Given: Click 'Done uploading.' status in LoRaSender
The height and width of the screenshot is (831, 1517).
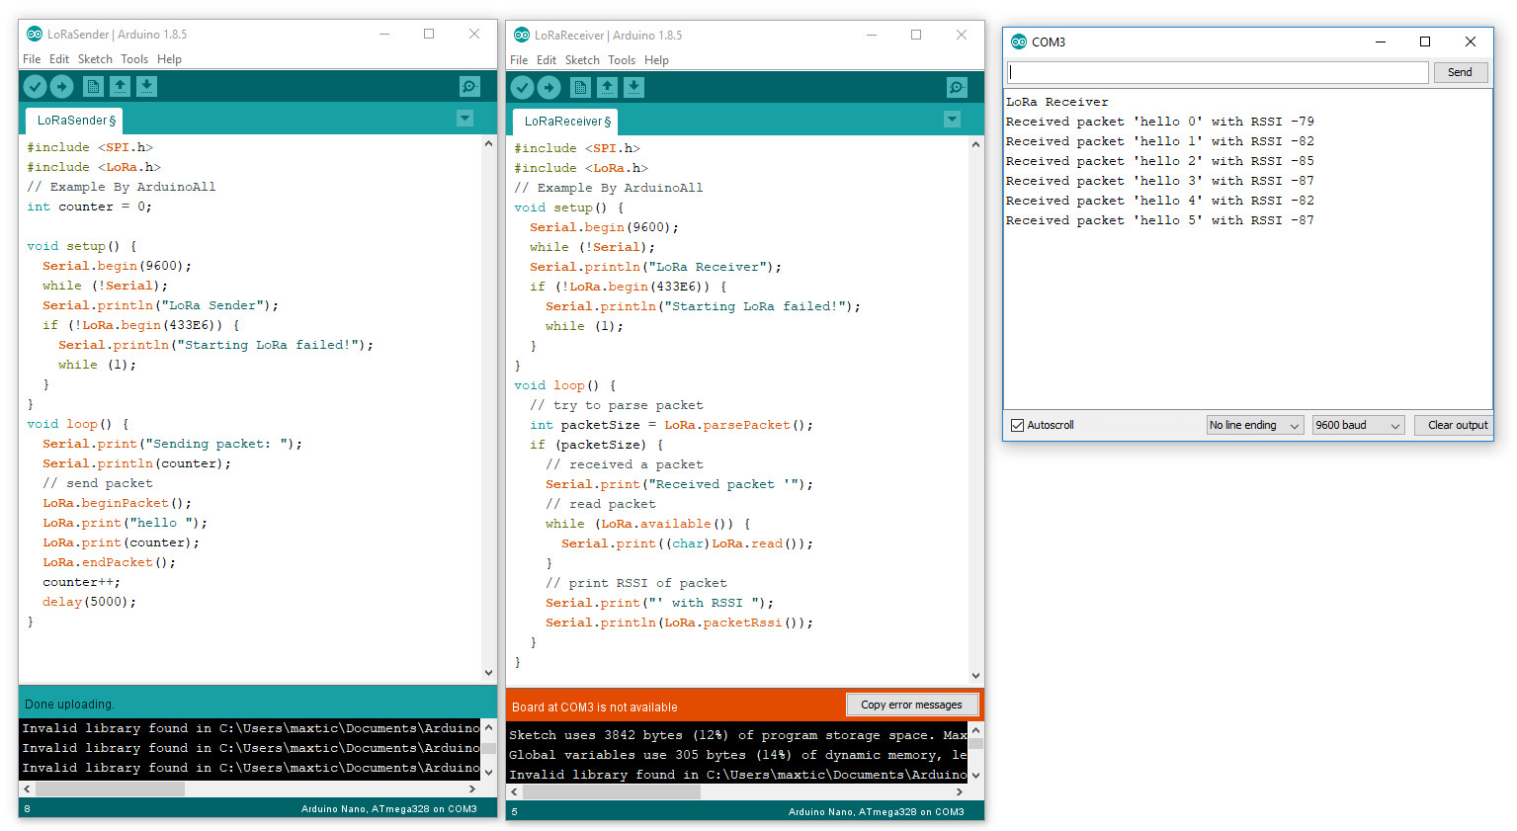Looking at the screenshot, I should (x=69, y=705).
